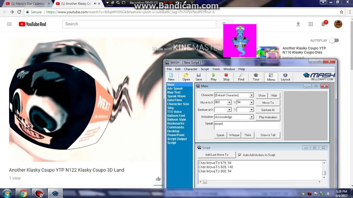Open the Script menu in the menu bar
Viewport: 353px width, 198px height.
coord(205,69)
